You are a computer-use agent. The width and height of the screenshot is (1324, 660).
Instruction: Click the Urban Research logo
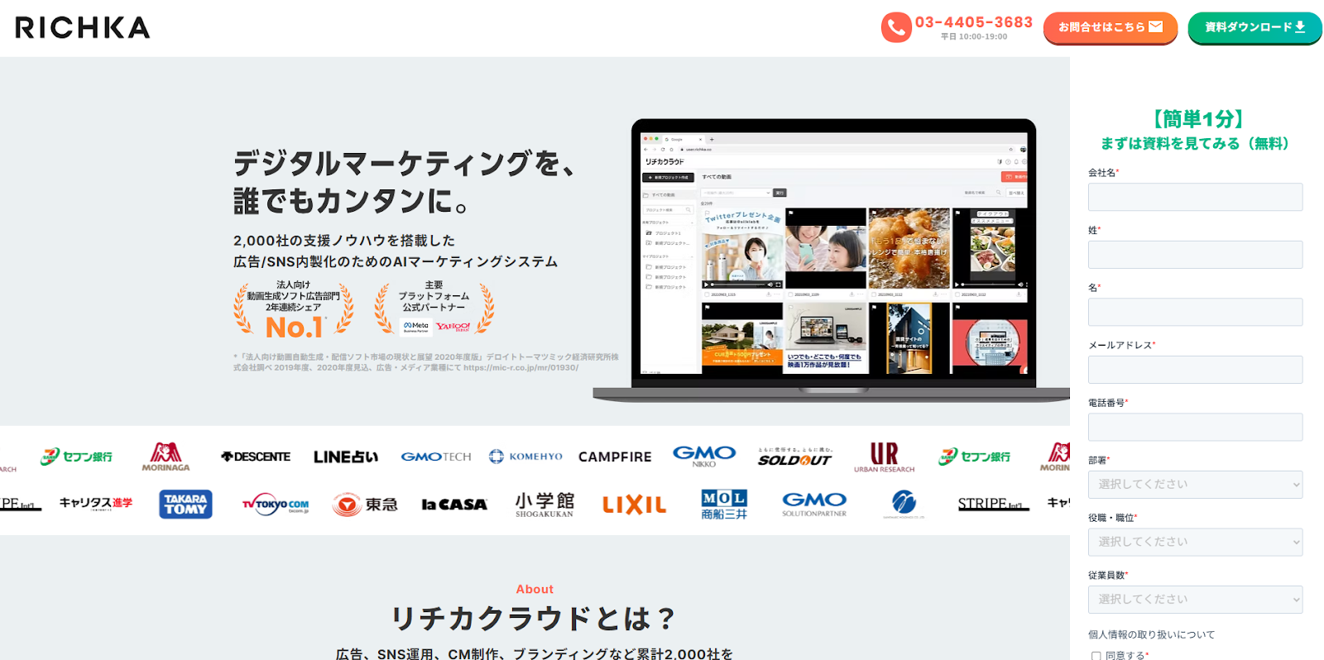click(884, 457)
